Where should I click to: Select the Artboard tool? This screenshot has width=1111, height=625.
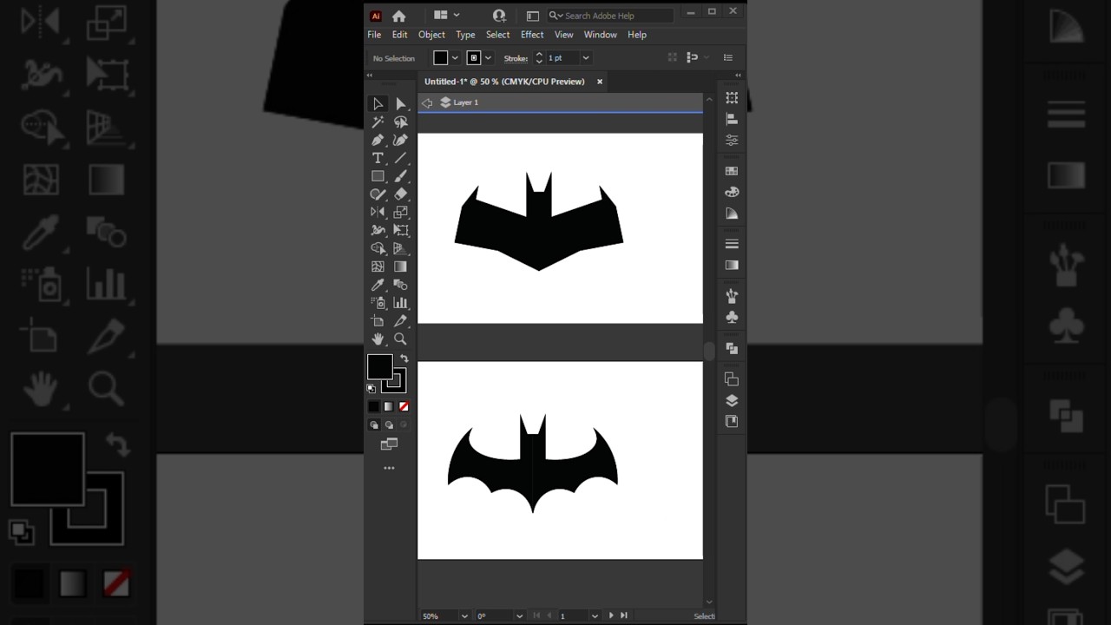pos(378,321)
